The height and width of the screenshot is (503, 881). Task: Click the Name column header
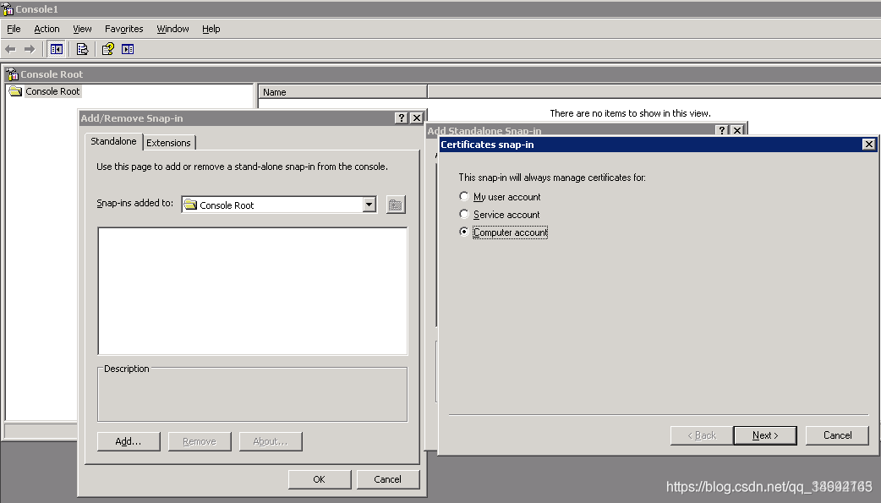342,91
